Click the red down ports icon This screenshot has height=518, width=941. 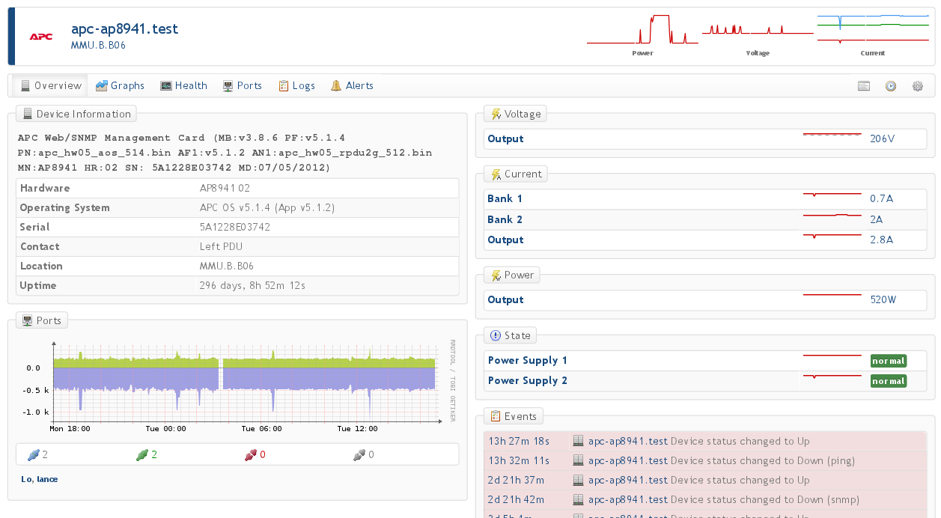point(250,454)
